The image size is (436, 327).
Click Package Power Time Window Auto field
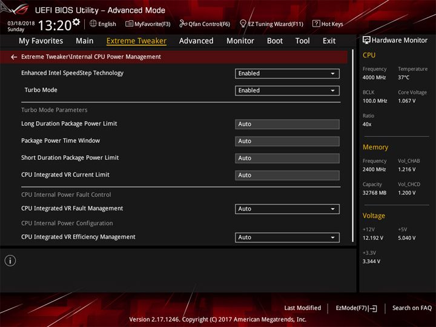(287, 141)
